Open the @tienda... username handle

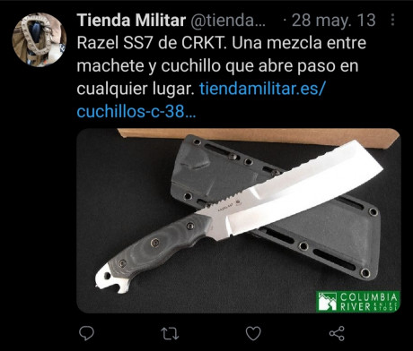(228, 21)
